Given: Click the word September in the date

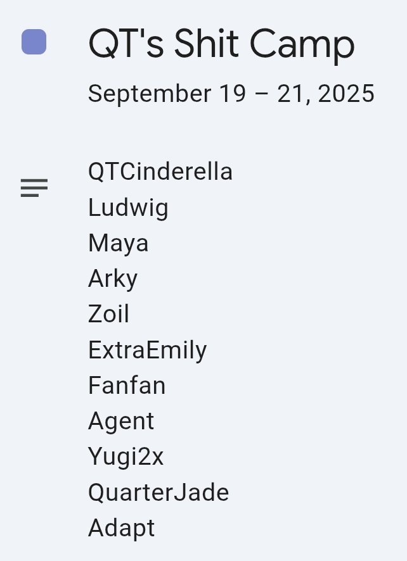Looking at the screenshot, I should click(150, 94).
